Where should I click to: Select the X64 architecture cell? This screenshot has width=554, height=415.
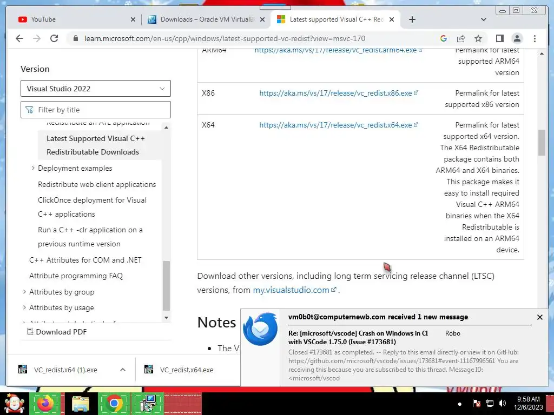208,125
